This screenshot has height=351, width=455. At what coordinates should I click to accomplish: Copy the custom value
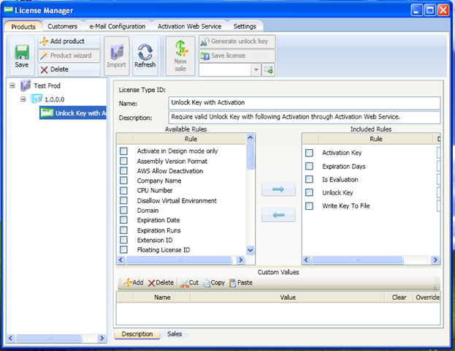(214, 283)
